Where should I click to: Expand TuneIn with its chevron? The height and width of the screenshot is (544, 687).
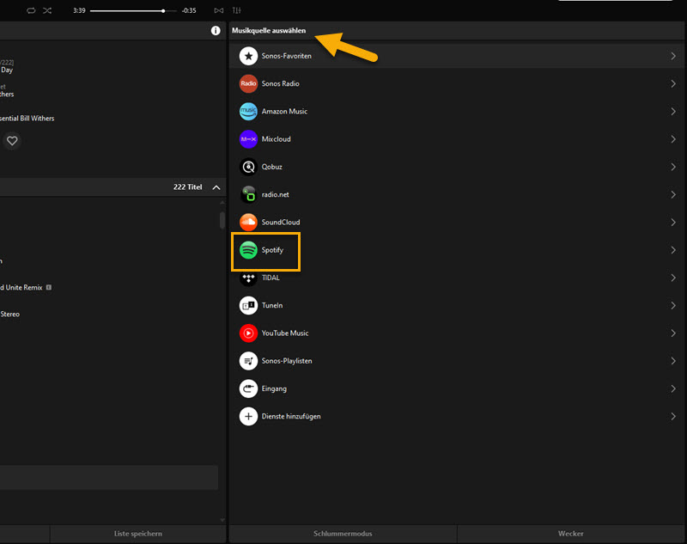673,306
